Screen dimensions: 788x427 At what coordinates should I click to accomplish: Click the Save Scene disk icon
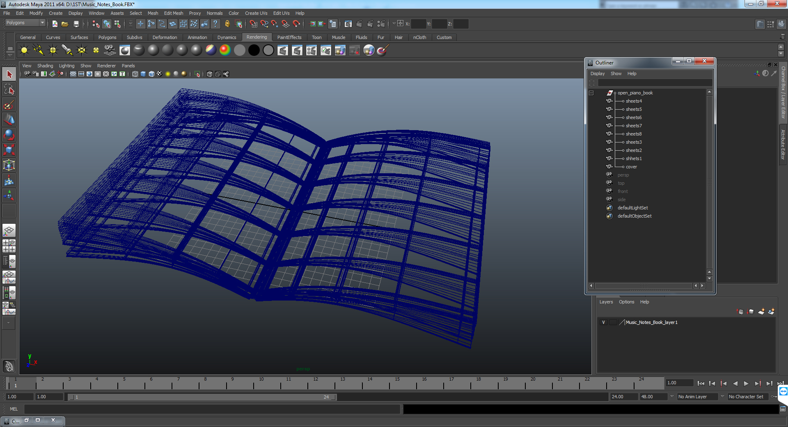tap(76, 24)
